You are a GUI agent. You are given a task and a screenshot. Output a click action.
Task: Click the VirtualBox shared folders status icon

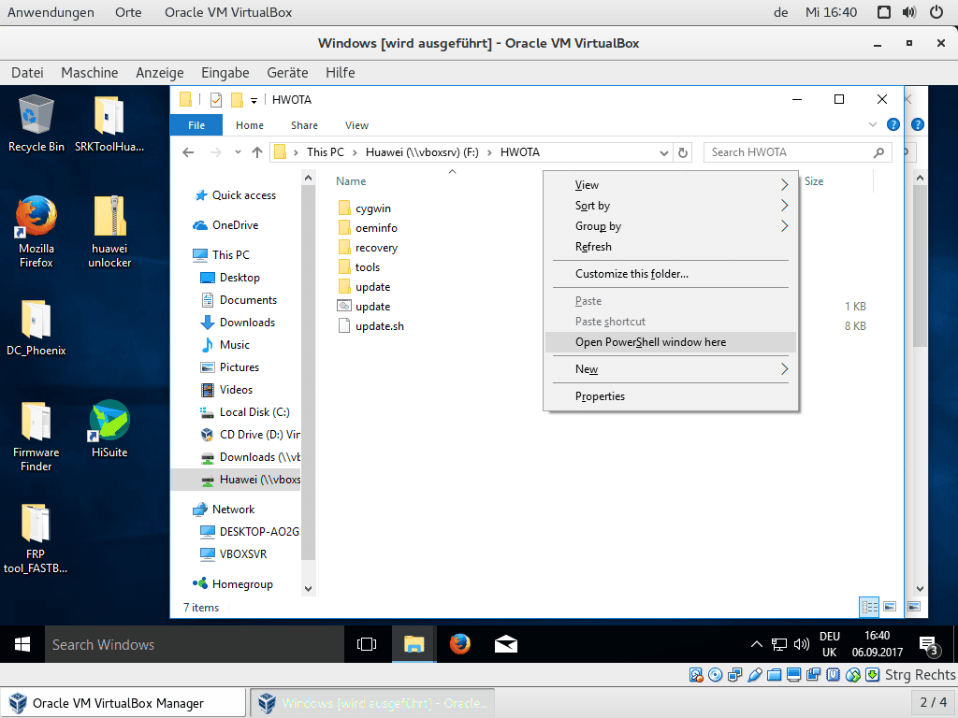[x=774, y=675]
